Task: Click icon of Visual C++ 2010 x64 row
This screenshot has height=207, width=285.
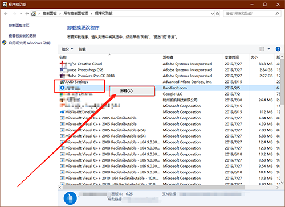Action: tap(62, 178)
